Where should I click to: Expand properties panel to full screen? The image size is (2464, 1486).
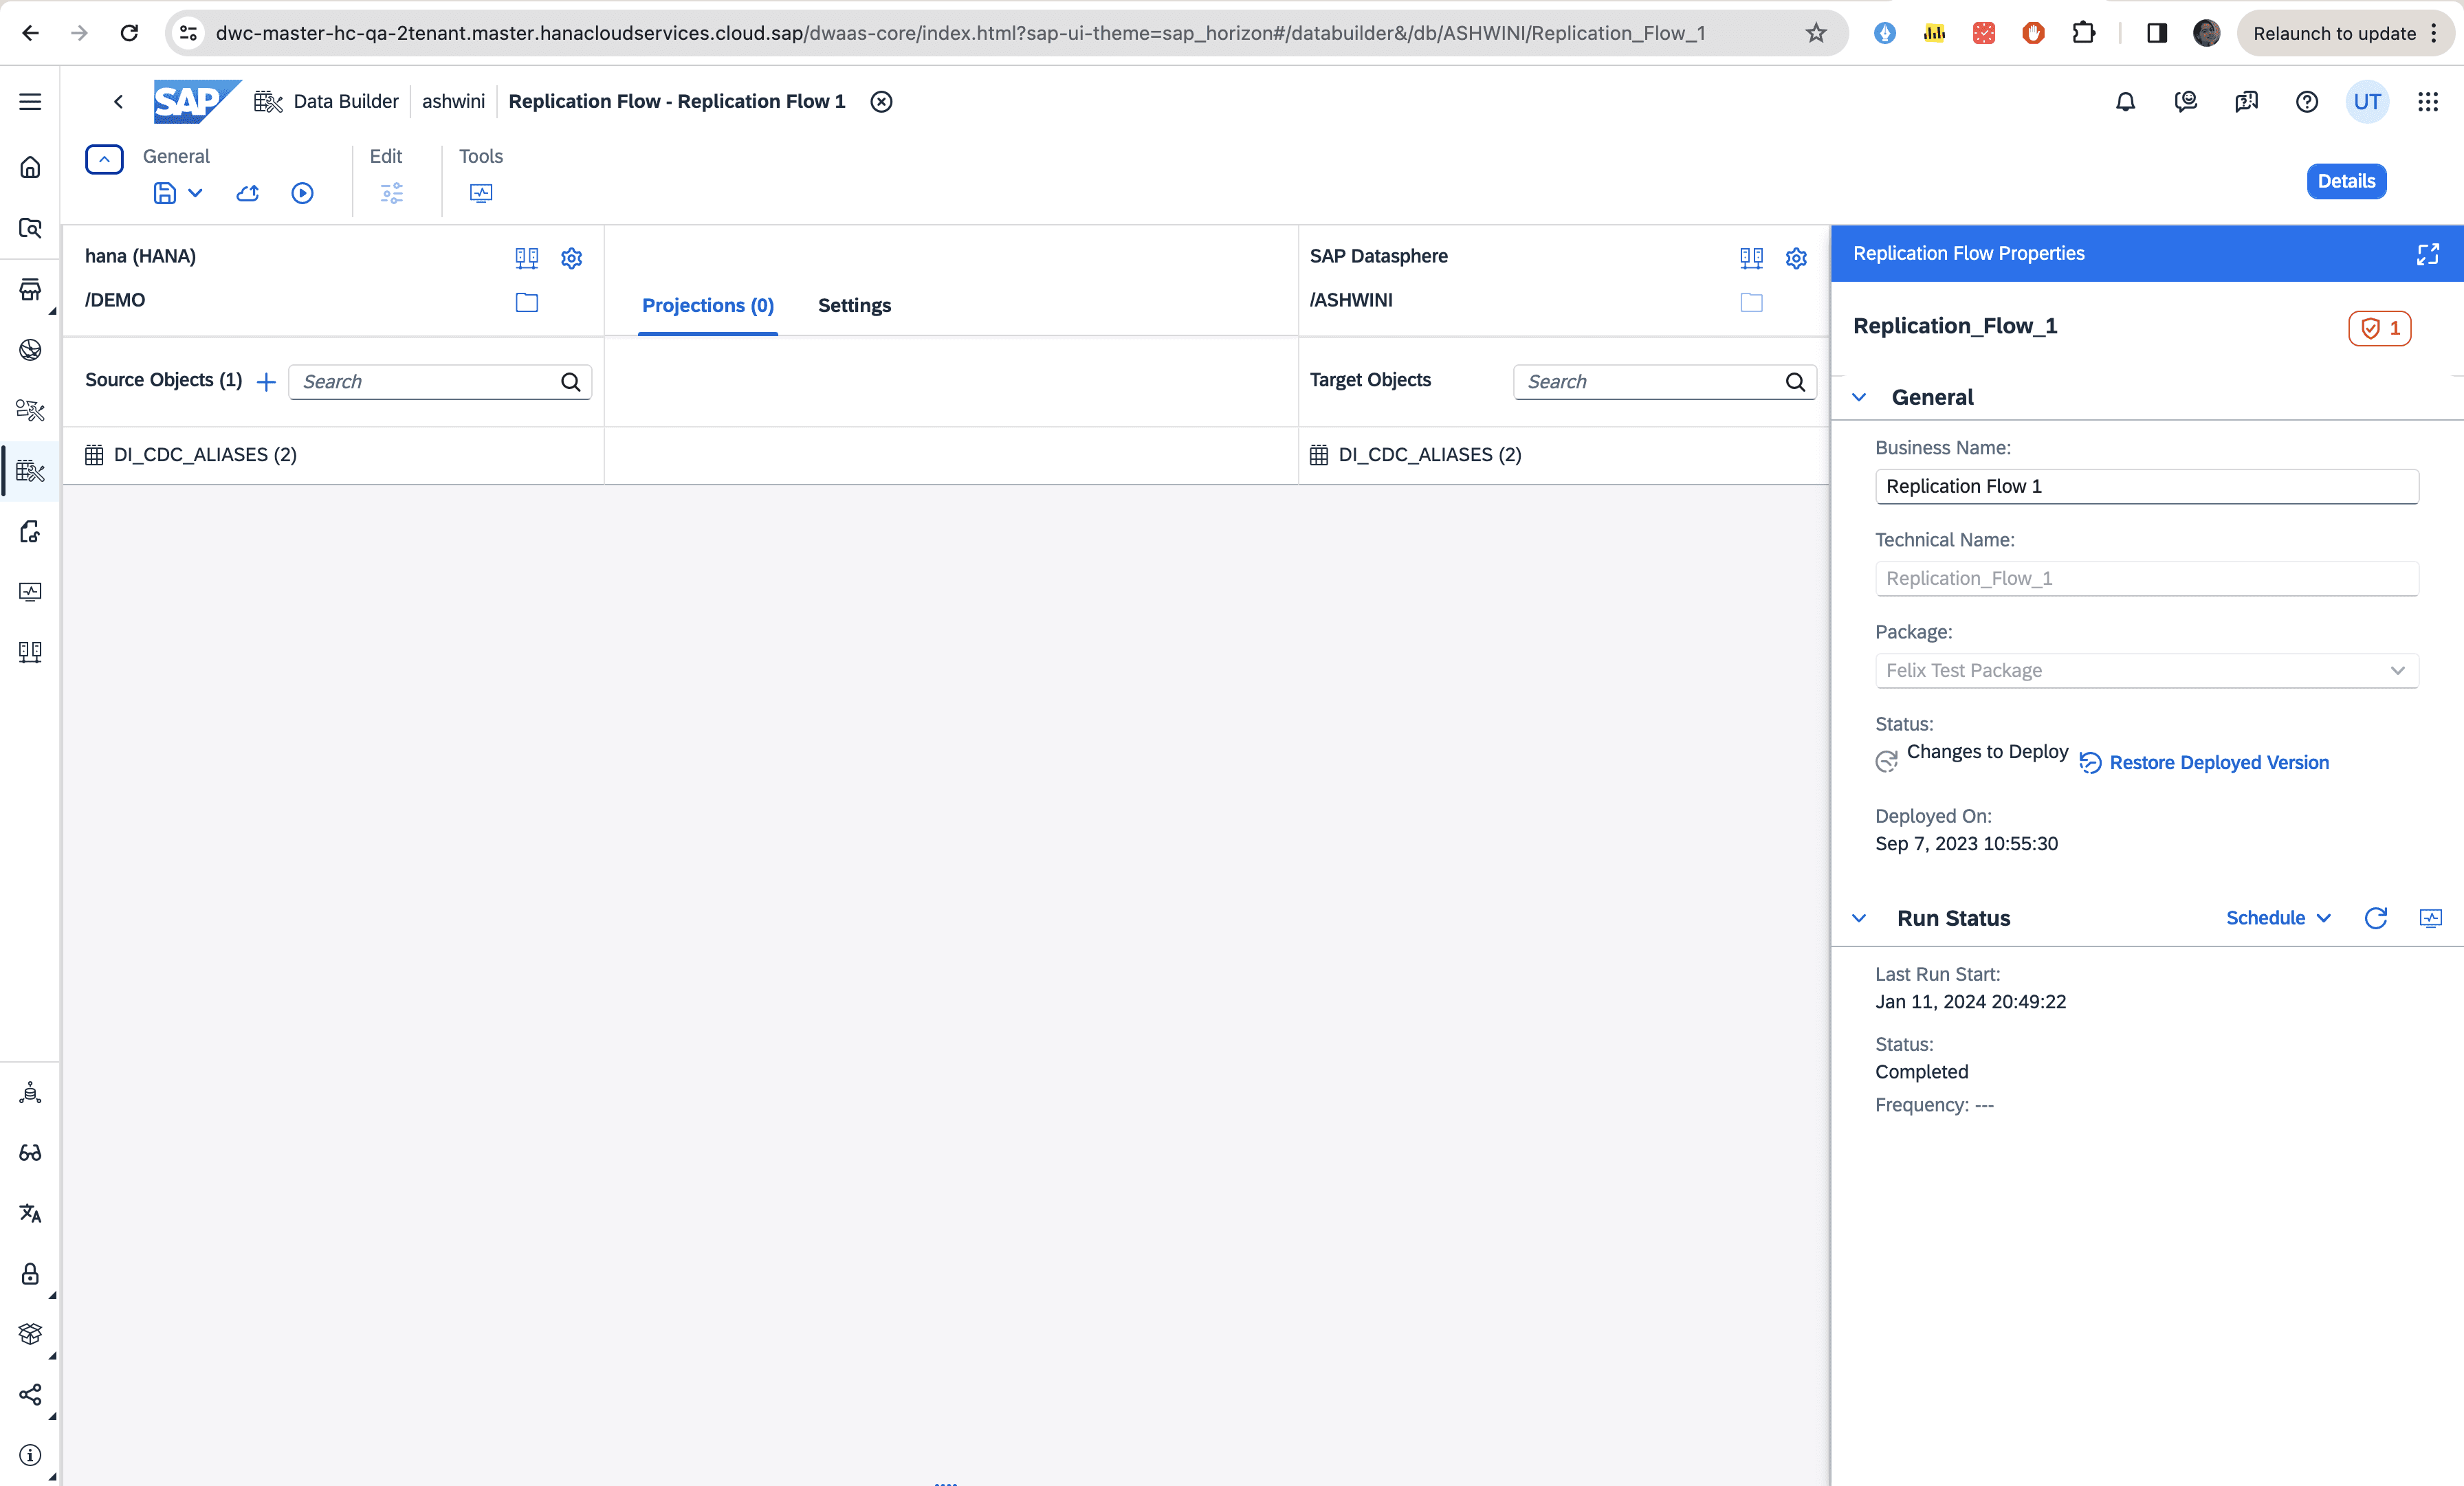click(x=2427, y=254)
